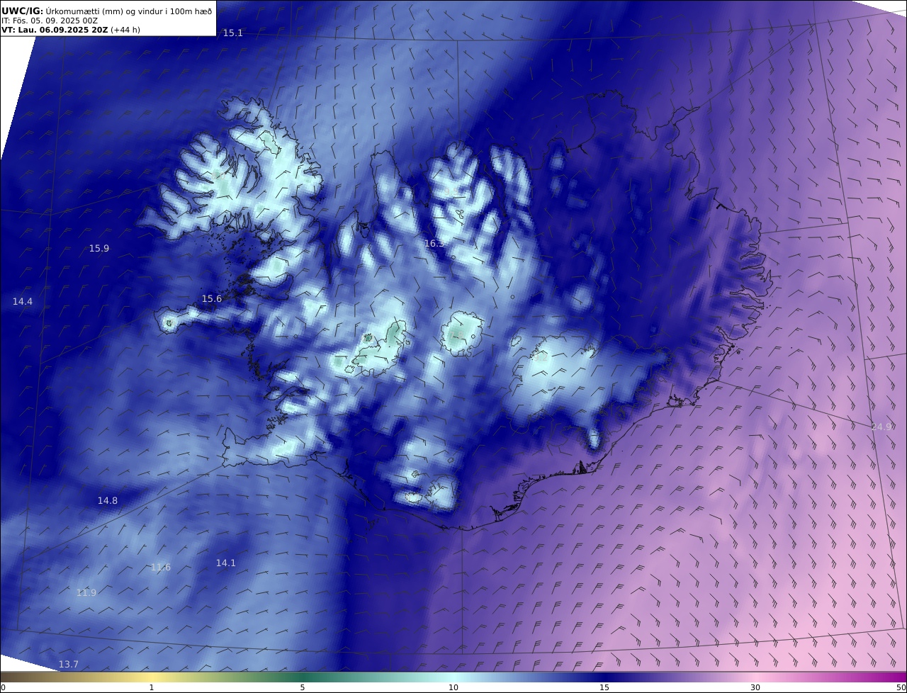907x693 pixels.
Task: Click the UWC/IG map title text
Action: click(x=107, y=11)
